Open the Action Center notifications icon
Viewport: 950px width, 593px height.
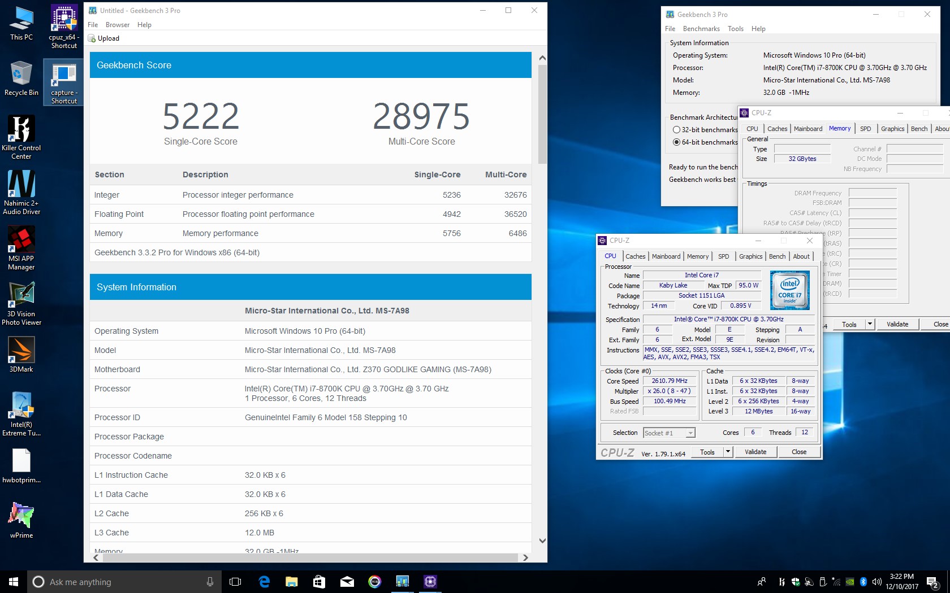pos(932,582)
